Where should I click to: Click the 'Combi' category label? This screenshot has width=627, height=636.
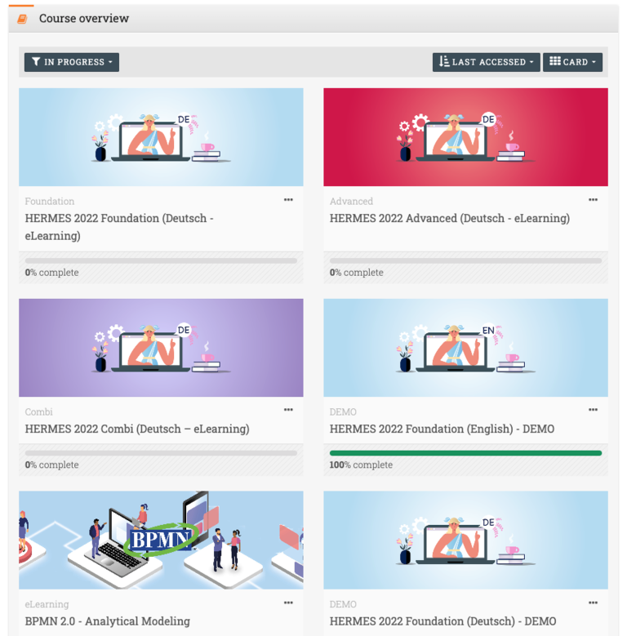tap(38, 411)
